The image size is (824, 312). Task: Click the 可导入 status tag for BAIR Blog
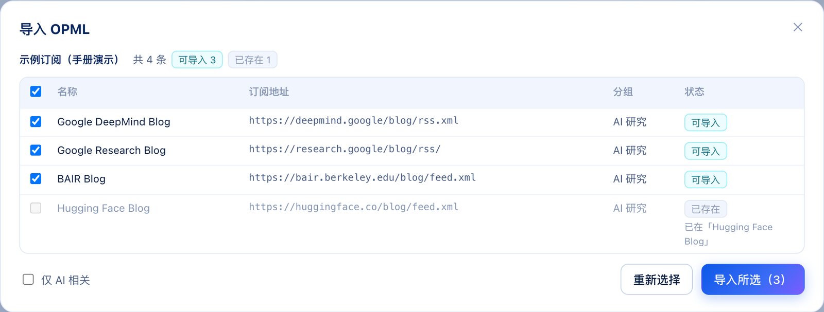[706, 179]
